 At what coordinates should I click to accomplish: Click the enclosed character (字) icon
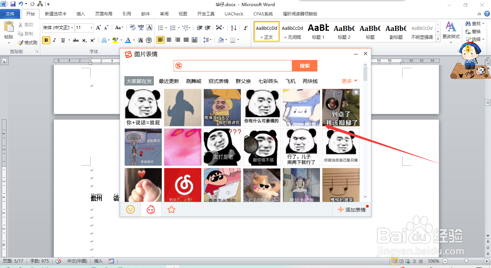click(149, 40)
